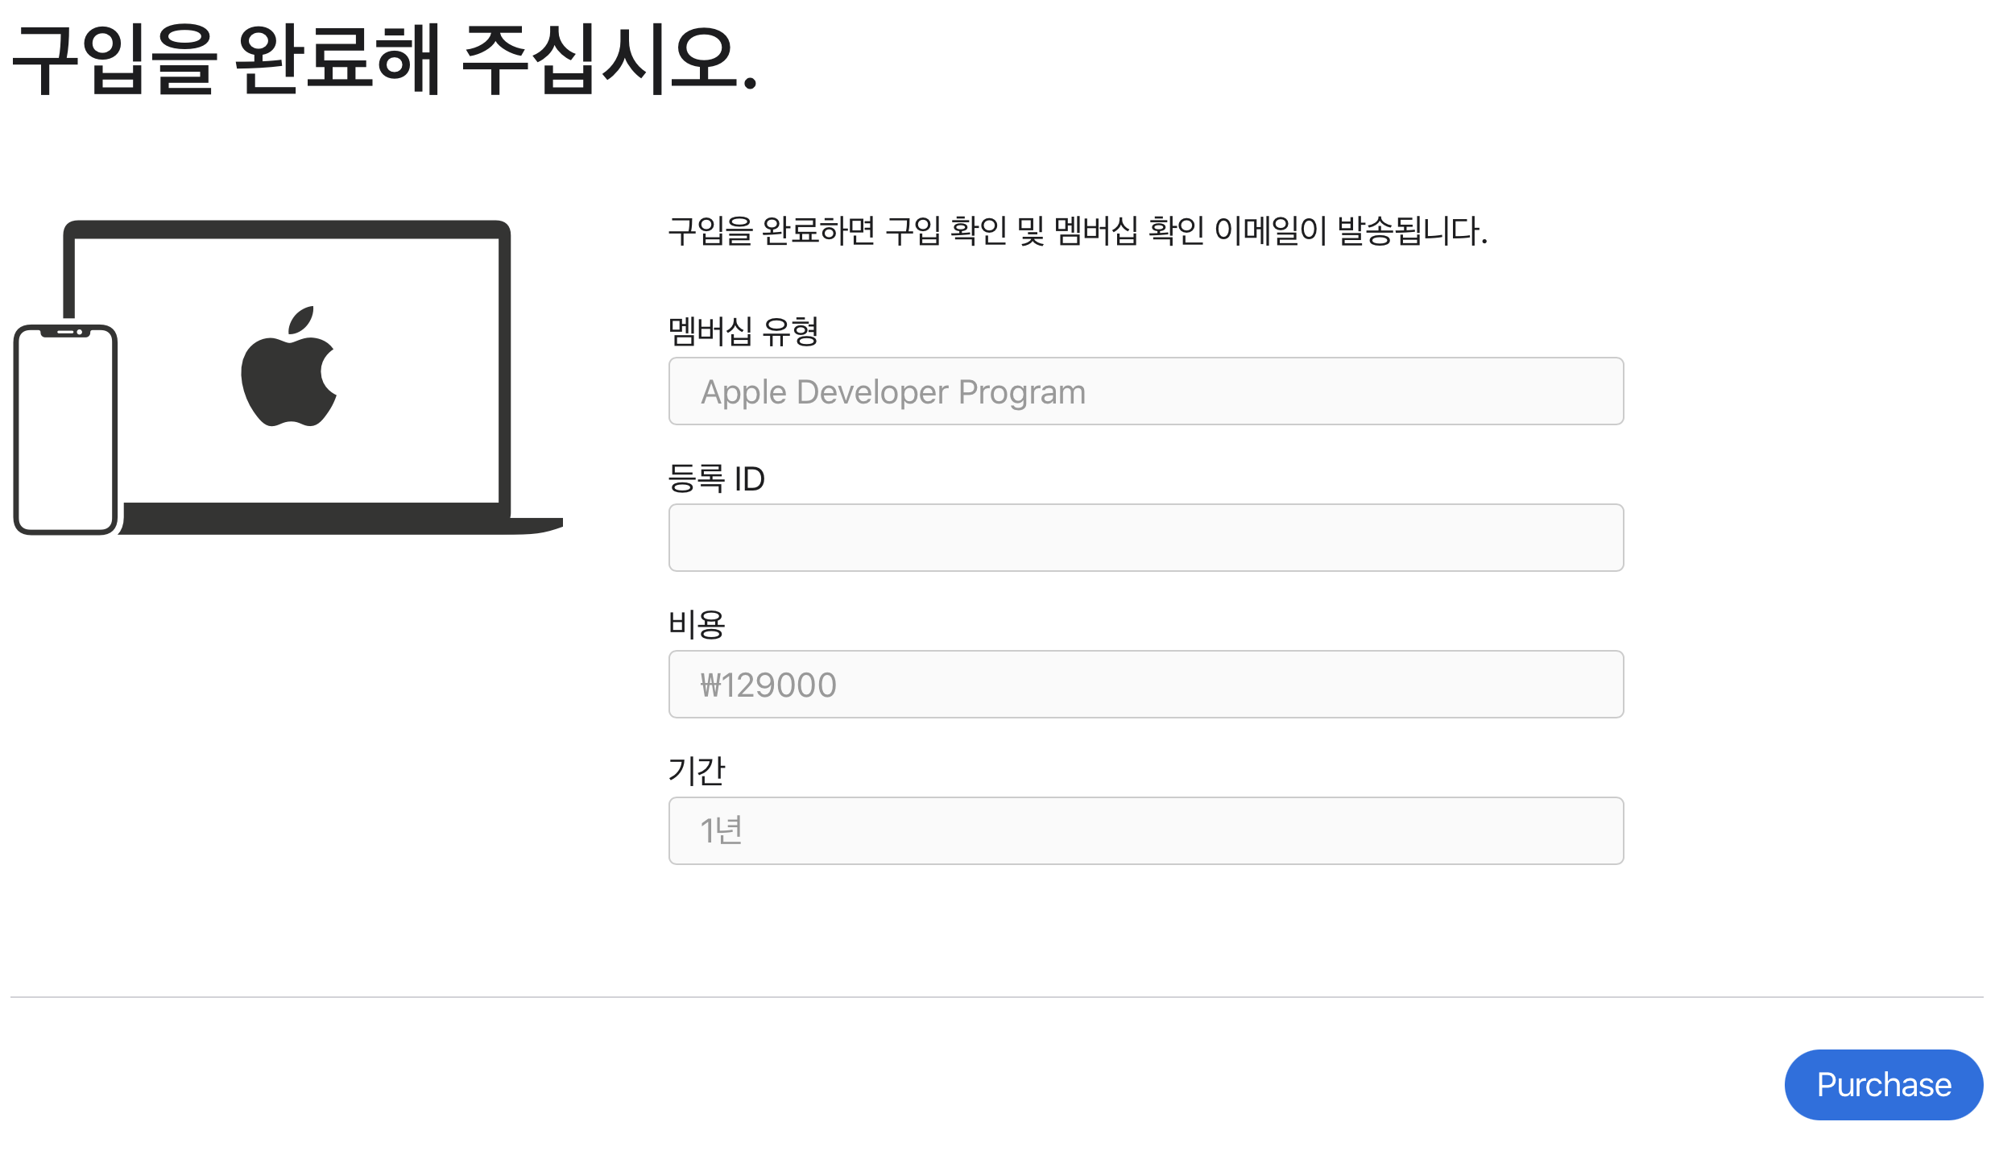Click the ₩129000 price text
Image resolution: width=1999 pixels, height=1155 pixels.
pos(768,685)
